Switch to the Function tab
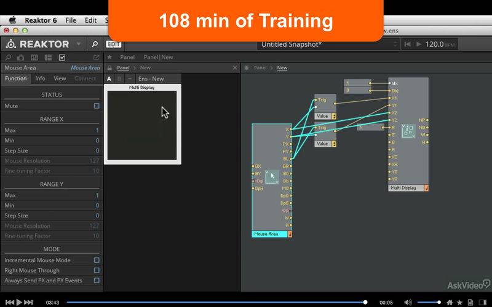Viewport: 492px width, 307px height. click(x=16, y=79)
